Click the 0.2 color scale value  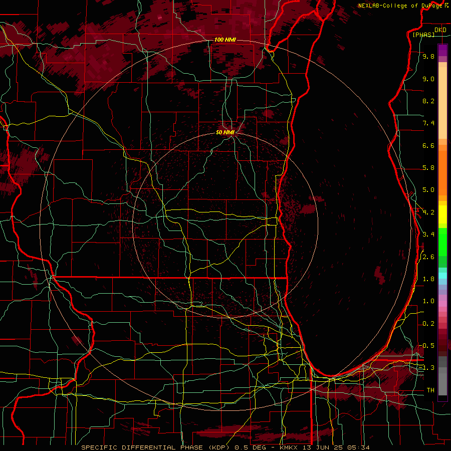(428, 324)
